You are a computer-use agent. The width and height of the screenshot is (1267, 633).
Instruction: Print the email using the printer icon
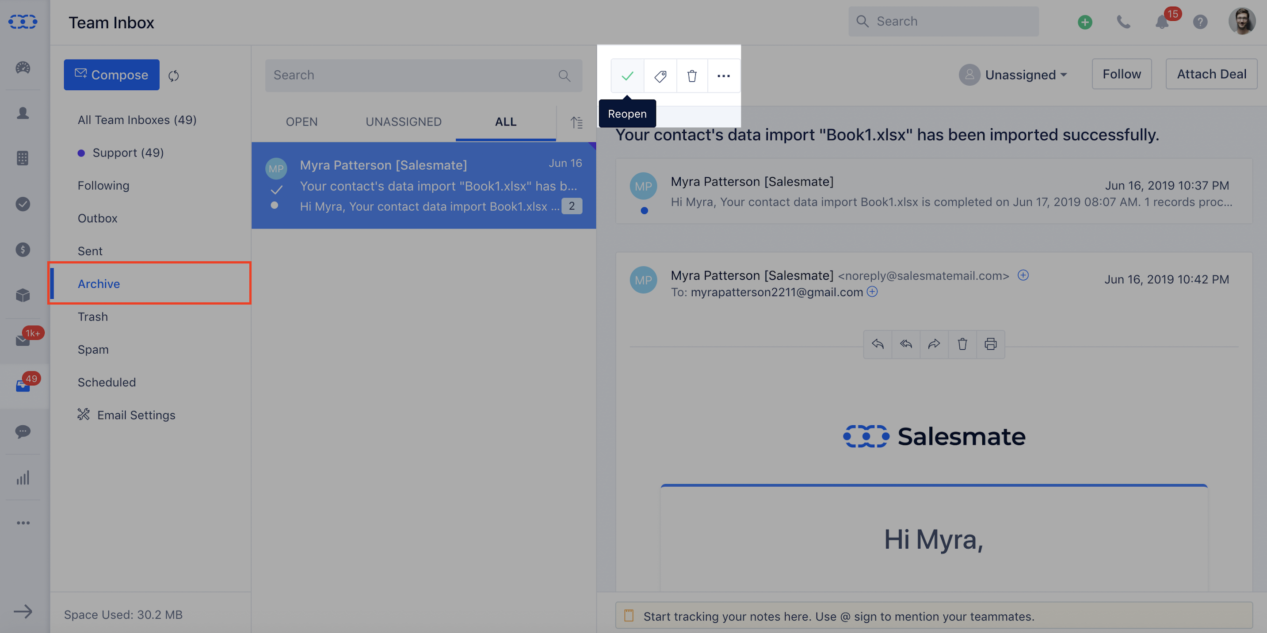coord(991,344)
